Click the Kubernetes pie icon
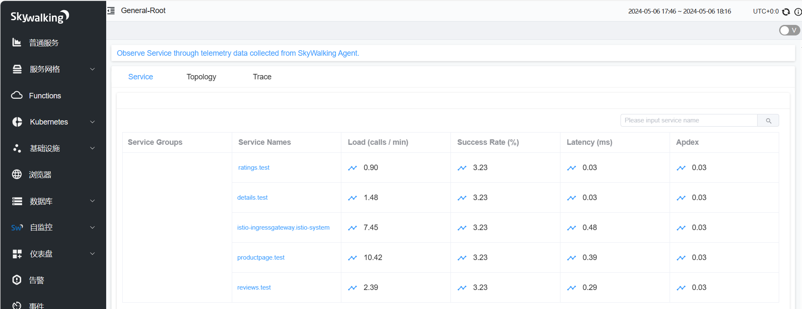 (17, 122)
